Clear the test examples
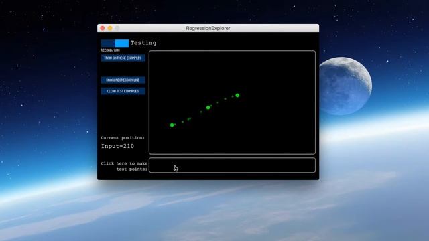Image resolution: width=429 pixels, height=241 pixels. tap(123, 91)
